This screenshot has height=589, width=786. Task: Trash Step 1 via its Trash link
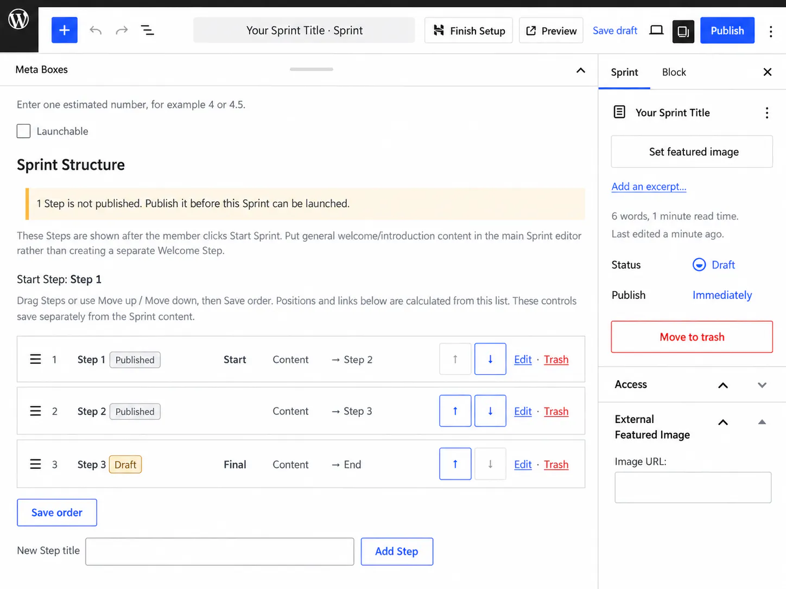pos(556,360)
